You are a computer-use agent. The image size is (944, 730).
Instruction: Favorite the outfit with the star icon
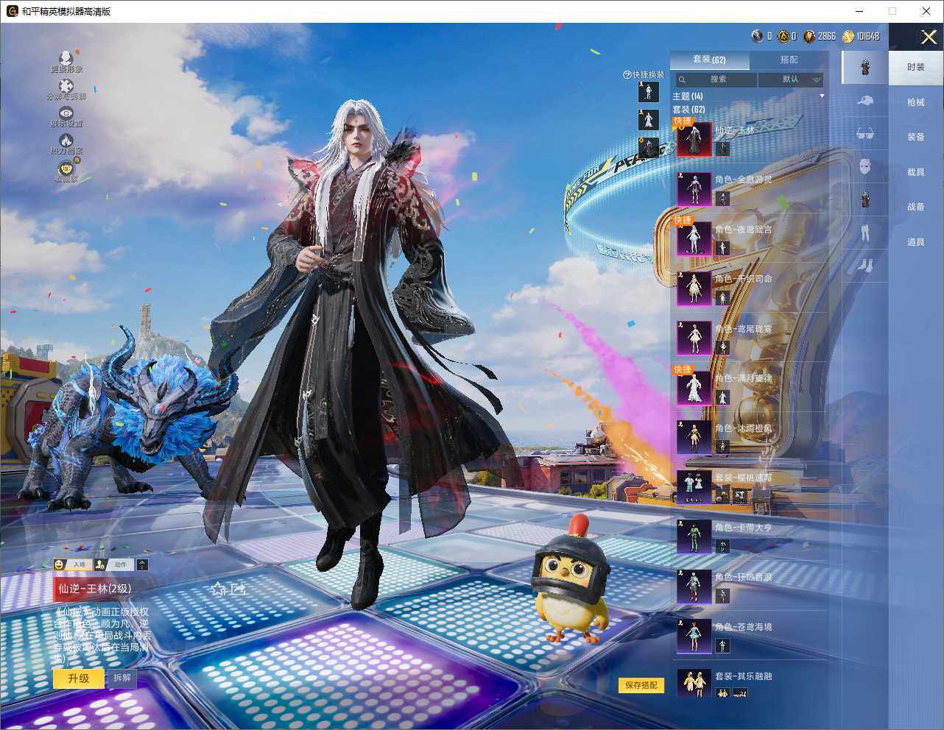(x=218, y=589)
